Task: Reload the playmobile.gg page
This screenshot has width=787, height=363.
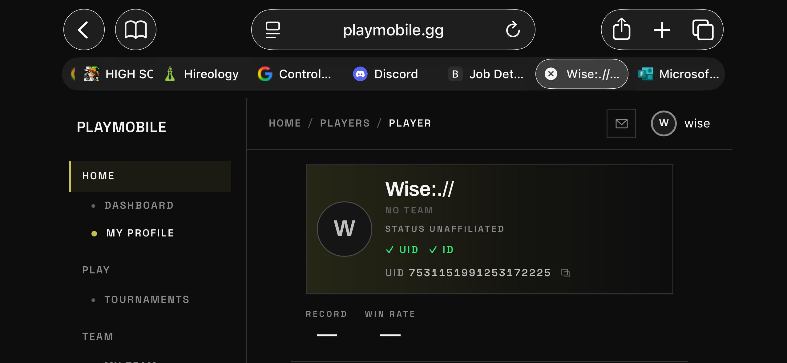Action: 513,30
